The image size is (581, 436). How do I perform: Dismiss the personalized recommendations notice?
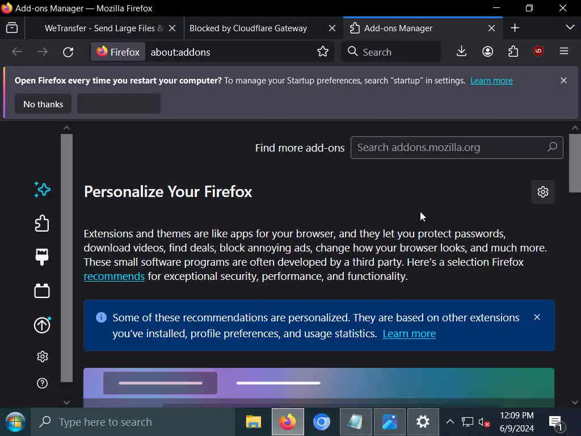[537, 317]
